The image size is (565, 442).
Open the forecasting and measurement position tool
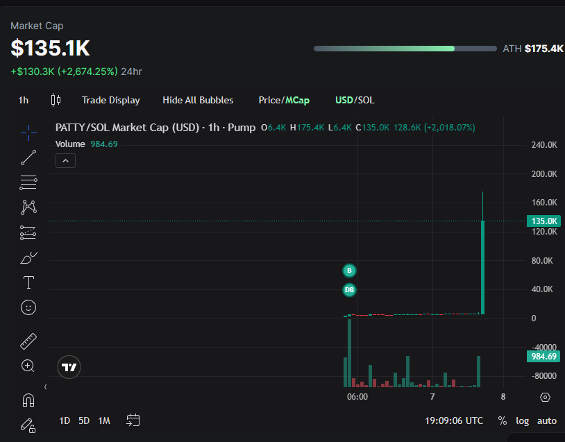(x=28, y=232)
